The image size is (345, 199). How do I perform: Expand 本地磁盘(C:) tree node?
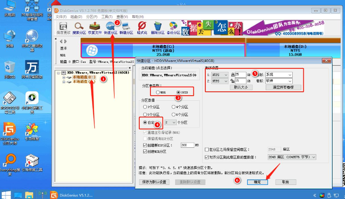coord(64,77)
